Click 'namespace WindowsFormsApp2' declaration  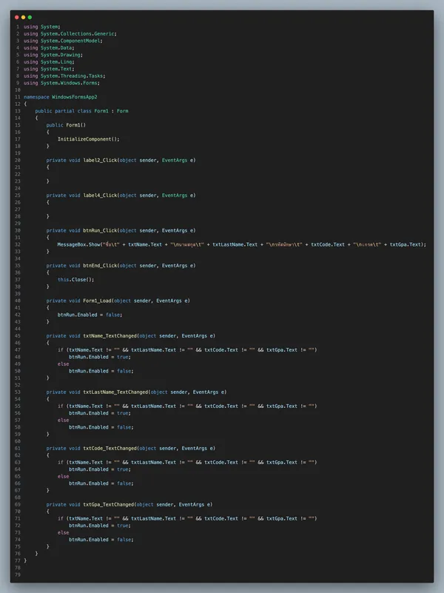(x=61, y=97)
